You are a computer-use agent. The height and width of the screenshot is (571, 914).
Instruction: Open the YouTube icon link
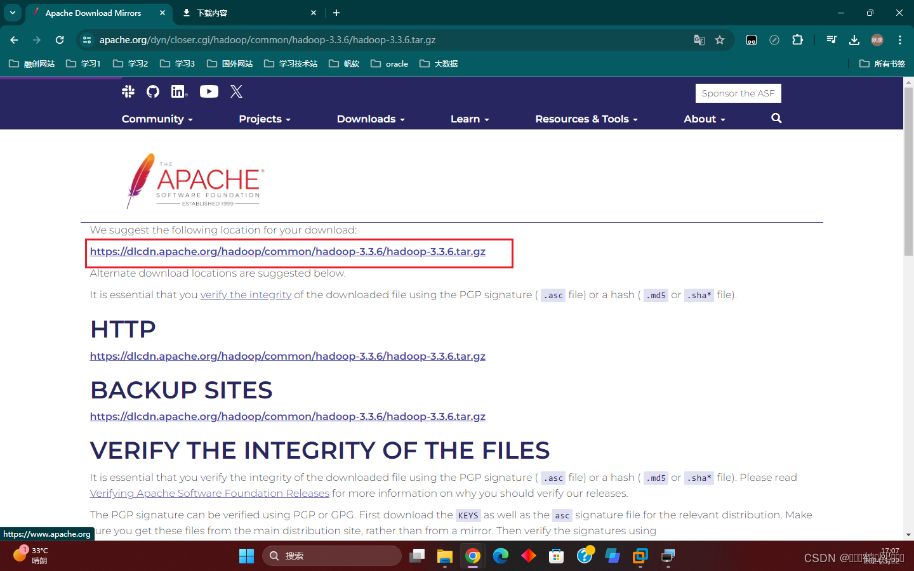(x=209, y=91)
